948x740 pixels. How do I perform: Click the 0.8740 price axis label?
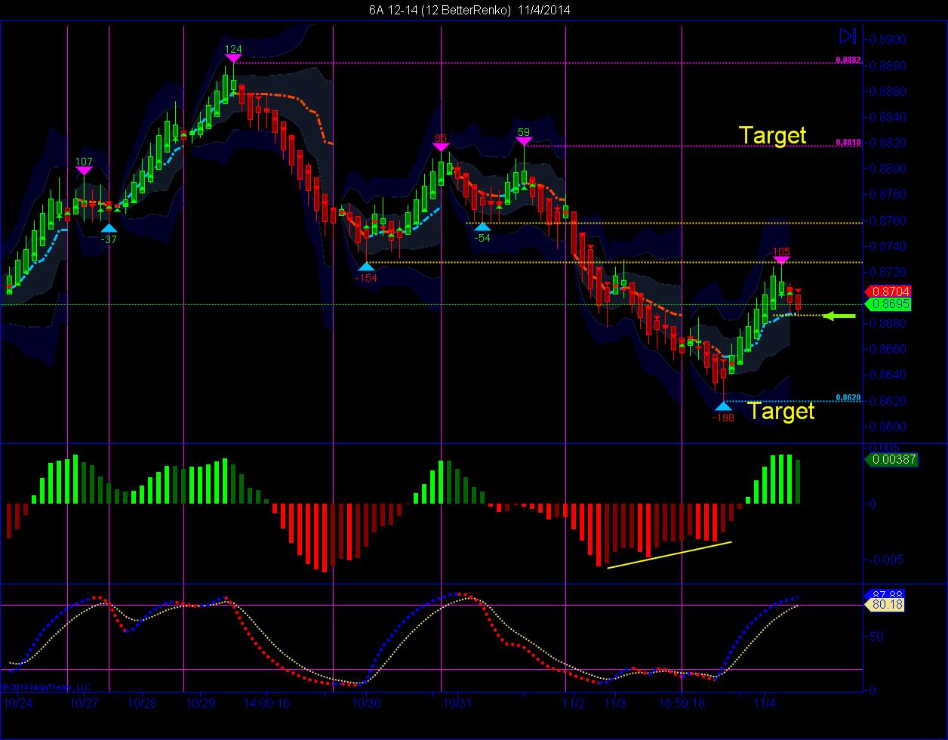click(888, 246)
